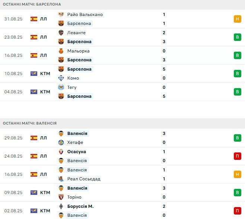Open Реал Сосьєдад team link
The height and width of the screenshot is (219, 245).
[x=84, y=179]
